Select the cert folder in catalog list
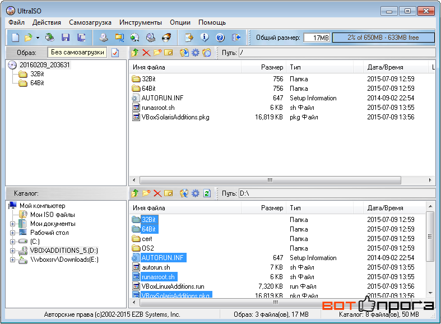Screen dimensions: 441x324 pos(147,239)
